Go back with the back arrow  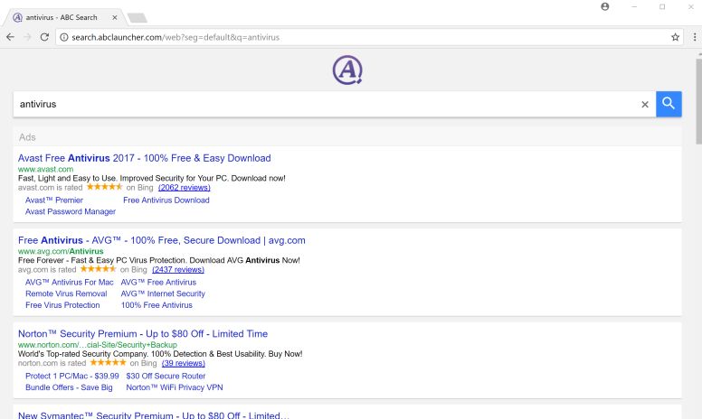[10, 37]
